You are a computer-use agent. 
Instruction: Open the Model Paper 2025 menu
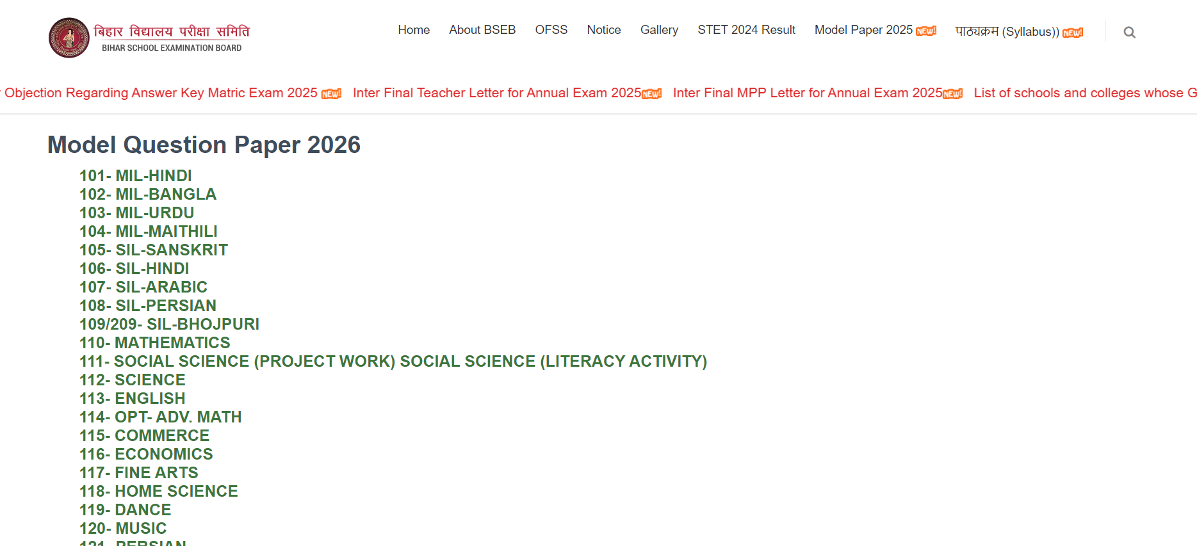[x=863, y=29]
